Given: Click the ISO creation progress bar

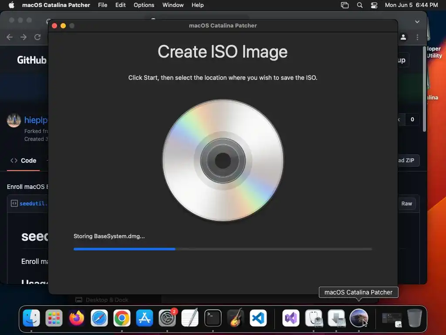Looking at the screenshot, I should (223, 249).
